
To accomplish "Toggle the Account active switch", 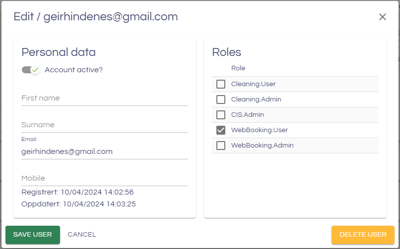I will click(31, 70).
